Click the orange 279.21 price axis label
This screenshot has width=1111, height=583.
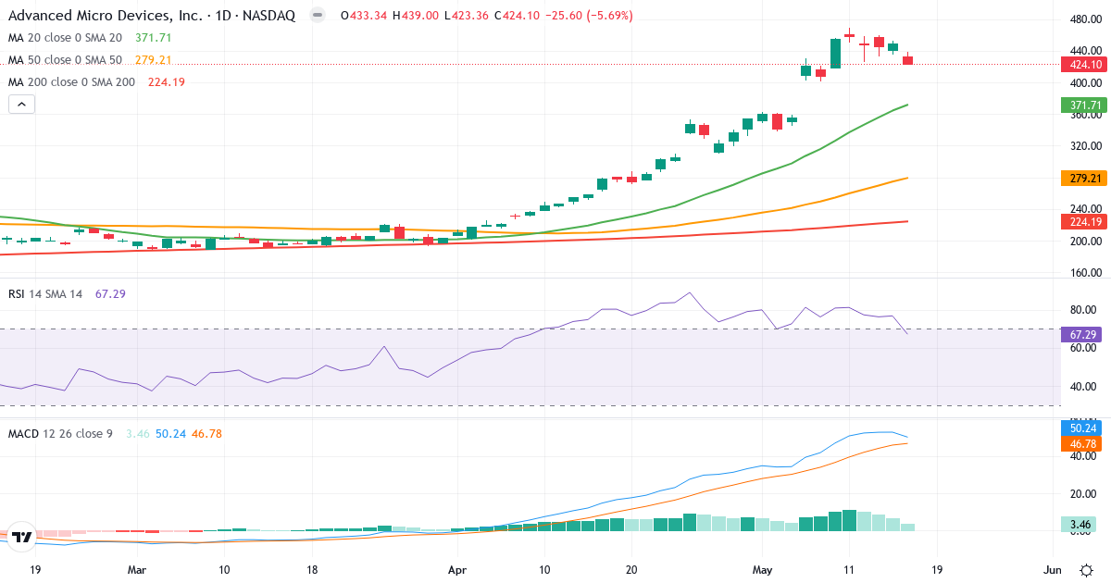[x=1084, y=179]
